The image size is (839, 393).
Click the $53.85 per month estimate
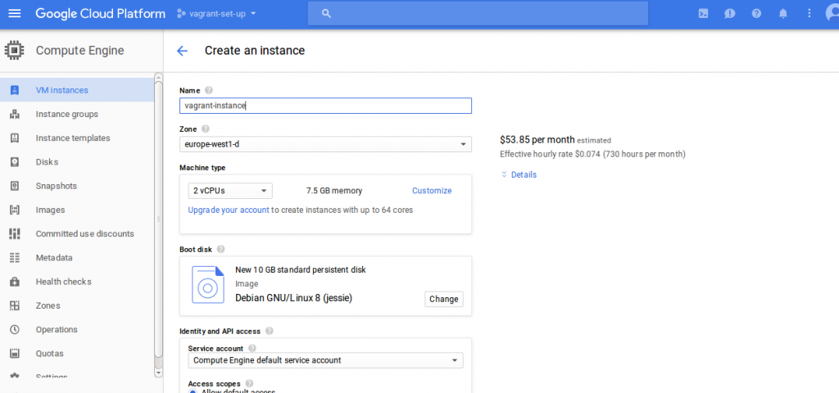537,140
